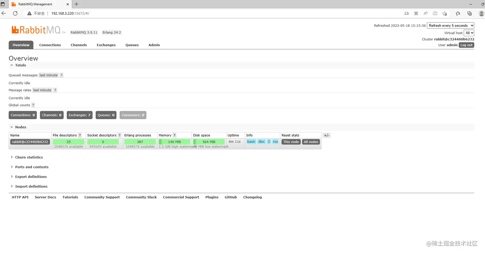
Task: Open the favorites list
Action: pyautogui.click(x=458, y=13)
